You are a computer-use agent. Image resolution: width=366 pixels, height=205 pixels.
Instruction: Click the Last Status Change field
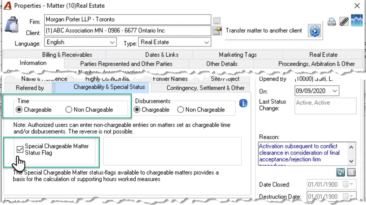325,106
